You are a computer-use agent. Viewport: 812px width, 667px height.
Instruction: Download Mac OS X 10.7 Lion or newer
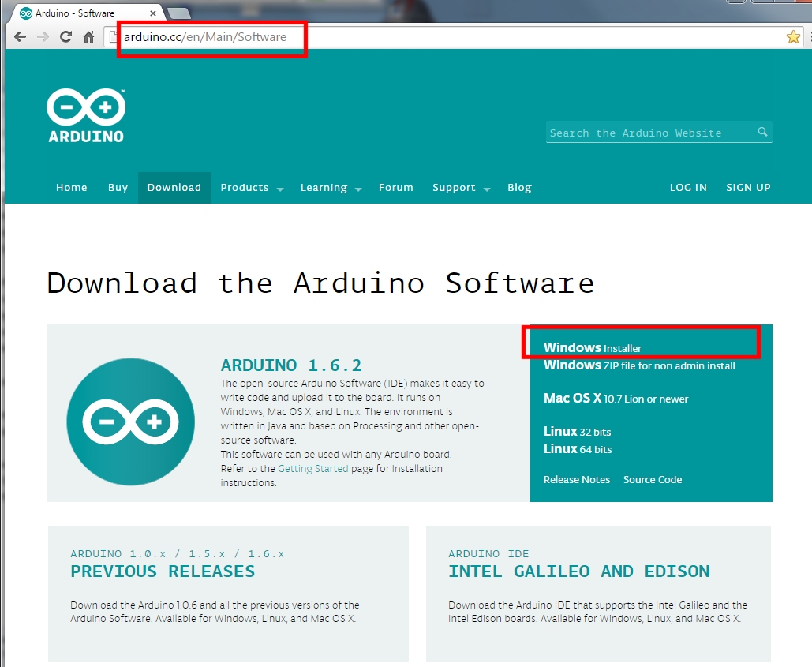point(616,399)
